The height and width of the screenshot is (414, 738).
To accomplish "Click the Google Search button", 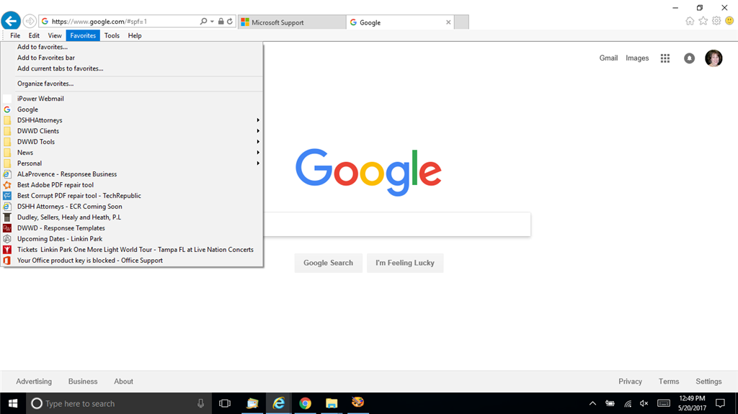I will 328,263.
